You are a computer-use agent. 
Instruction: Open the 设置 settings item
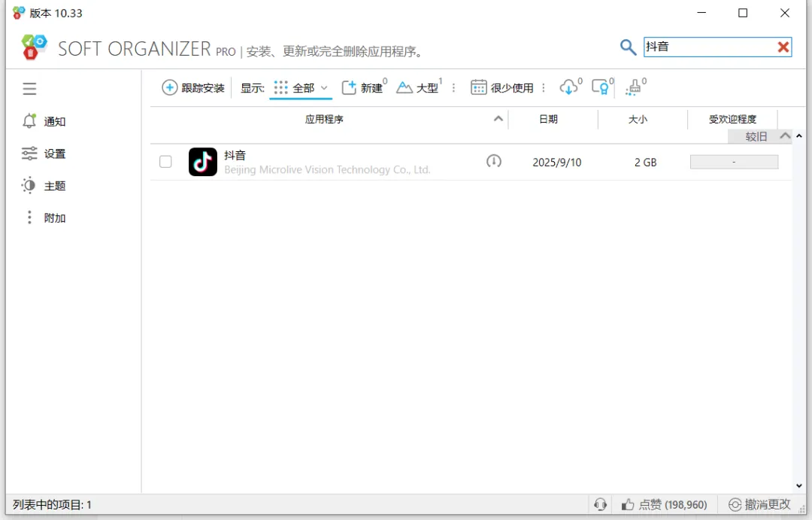pos(44,154)
